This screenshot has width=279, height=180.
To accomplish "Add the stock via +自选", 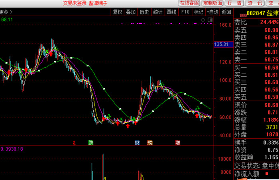I will tap(212, 12).
